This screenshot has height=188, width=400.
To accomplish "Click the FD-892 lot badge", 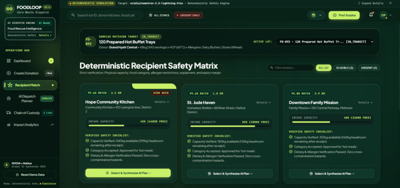I will (x=90, y=42).
